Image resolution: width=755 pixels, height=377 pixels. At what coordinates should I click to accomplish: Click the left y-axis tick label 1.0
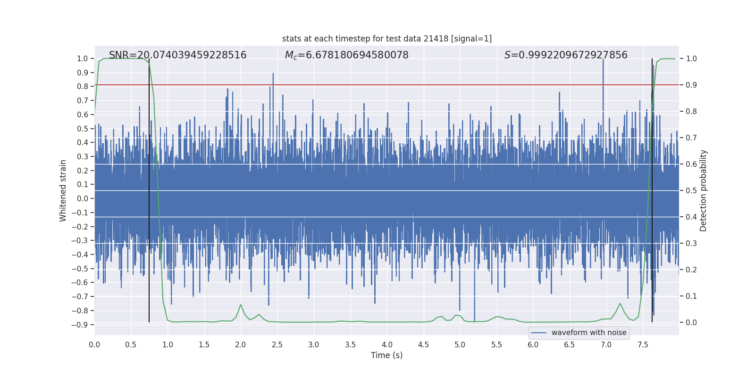(x=82, y=58)
